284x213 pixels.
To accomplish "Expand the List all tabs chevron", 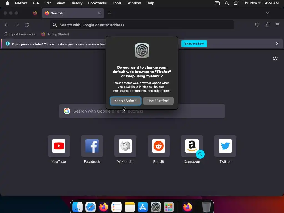I will 267,13.
